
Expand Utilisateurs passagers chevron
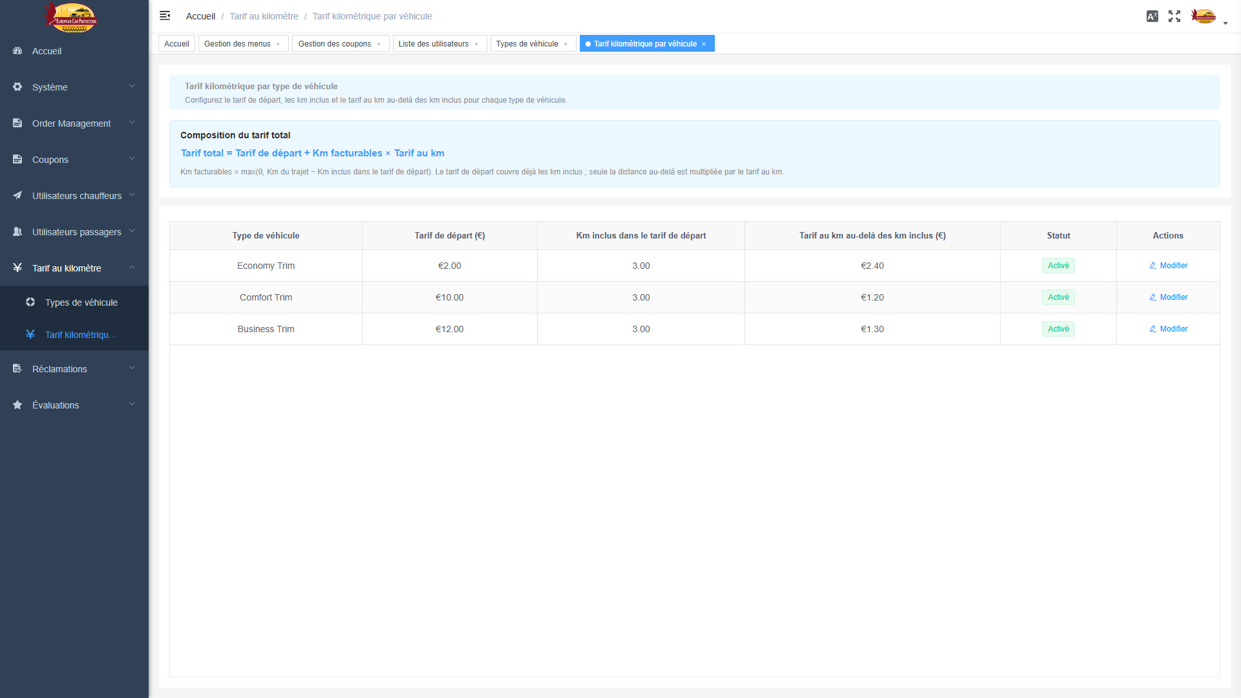pos(132,231)
